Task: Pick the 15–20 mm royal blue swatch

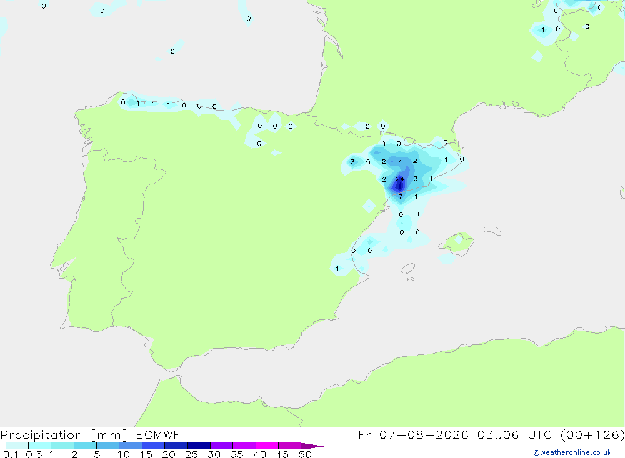Action: click(x=154, y=446)
